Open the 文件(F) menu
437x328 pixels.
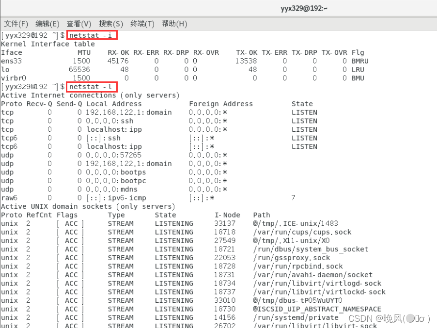[16, 24]
